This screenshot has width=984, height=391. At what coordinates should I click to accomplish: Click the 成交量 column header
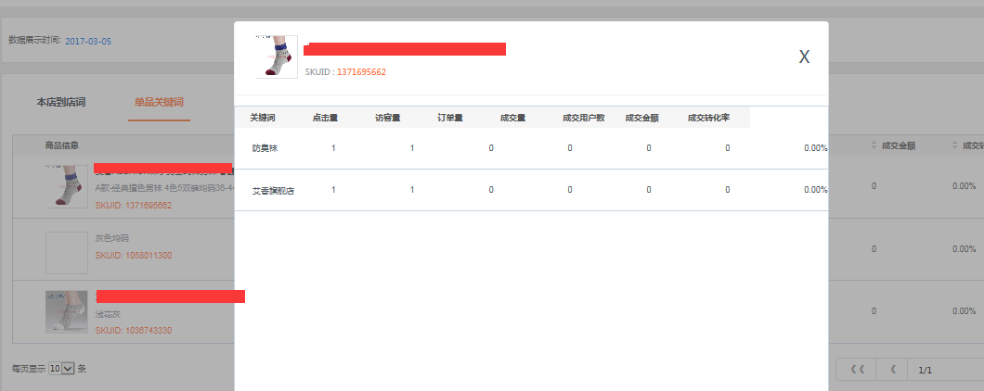512,118
